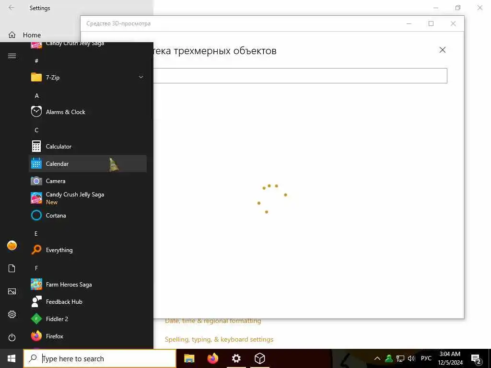The height and width of the screenshot is (368, 491).
Task: Launch Alarms & Clock app
Action: (88, 112)
